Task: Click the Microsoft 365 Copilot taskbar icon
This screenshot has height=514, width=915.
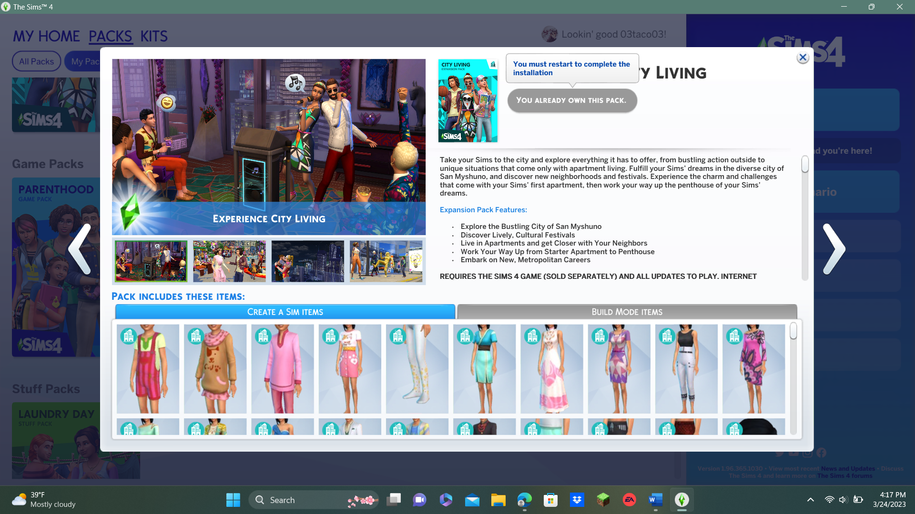Action: (446, 500)
